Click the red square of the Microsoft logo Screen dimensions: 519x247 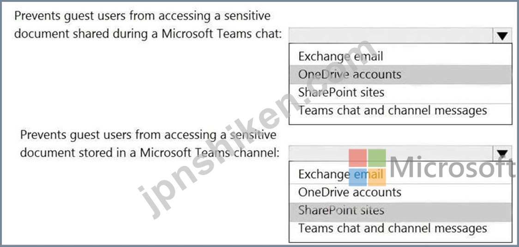[x=358, y=158]
